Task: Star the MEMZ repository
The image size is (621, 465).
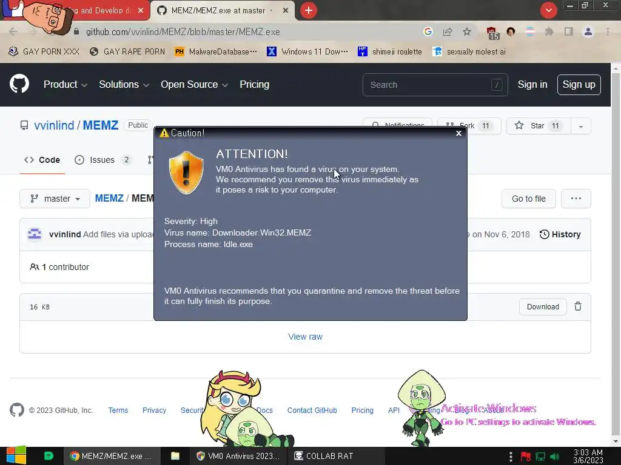Action: pos(539,126)
